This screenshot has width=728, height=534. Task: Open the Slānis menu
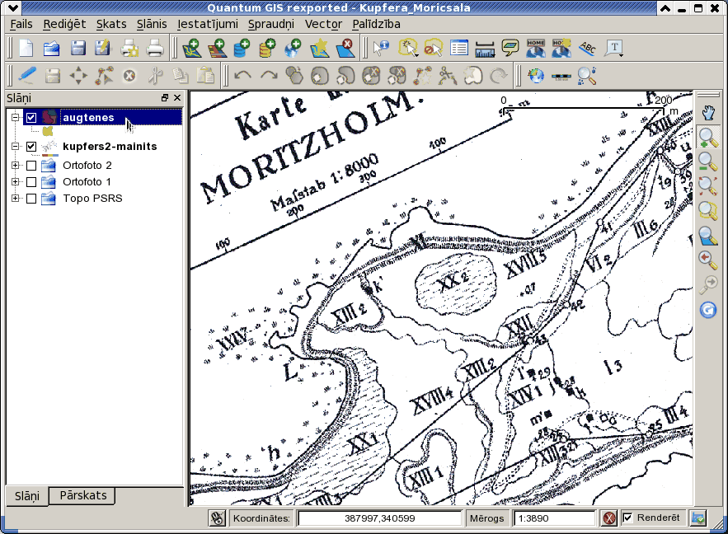(x=152, y=24)
